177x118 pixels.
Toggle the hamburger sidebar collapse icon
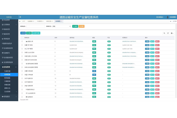click(x=20, y=17)
